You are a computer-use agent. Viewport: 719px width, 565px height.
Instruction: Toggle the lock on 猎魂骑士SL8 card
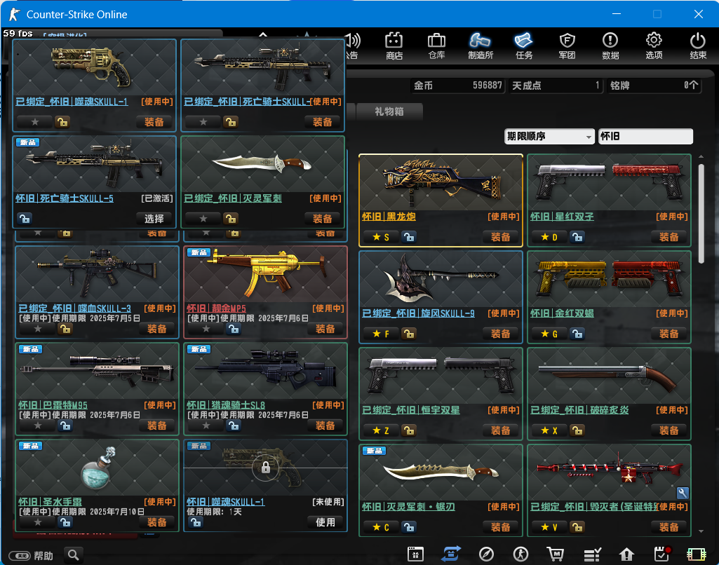coord(234,426)
